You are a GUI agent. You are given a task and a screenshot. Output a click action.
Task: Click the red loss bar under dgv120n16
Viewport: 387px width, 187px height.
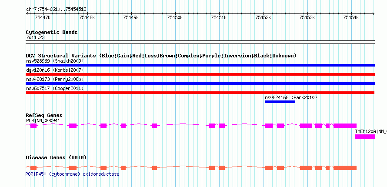200,74
